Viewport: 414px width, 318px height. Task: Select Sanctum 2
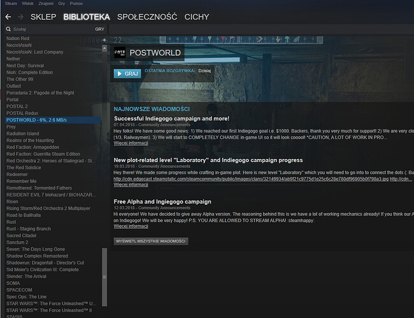(x=17, y=242)
